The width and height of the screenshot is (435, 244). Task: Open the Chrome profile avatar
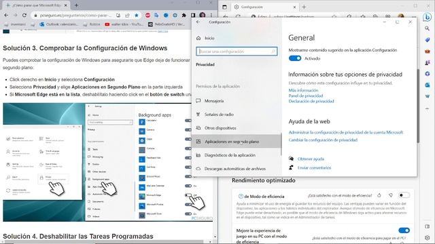tap(203, 15)
